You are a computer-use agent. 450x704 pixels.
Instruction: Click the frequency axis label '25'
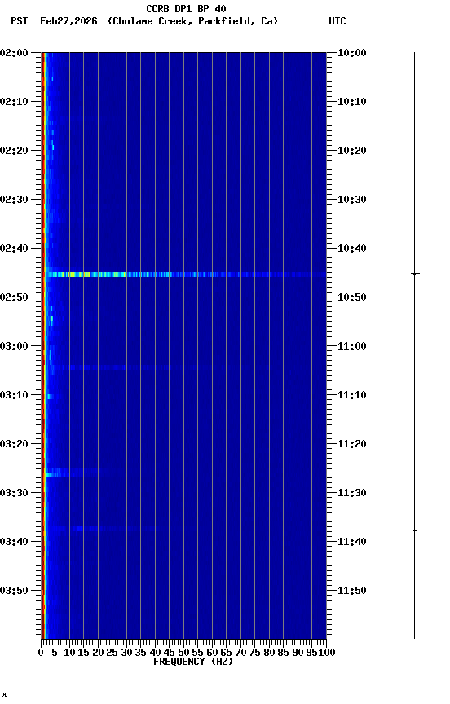click(112, 653)
